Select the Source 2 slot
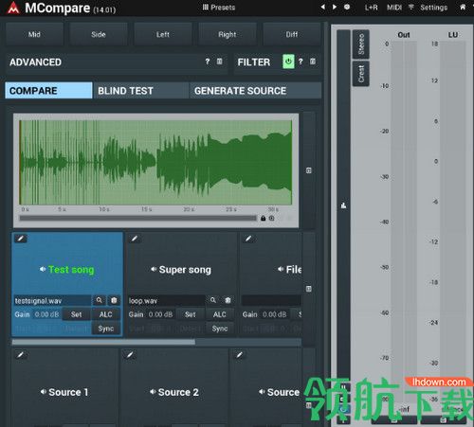Image resolution: width=474 pixels, height=427 pixels. 174,392
